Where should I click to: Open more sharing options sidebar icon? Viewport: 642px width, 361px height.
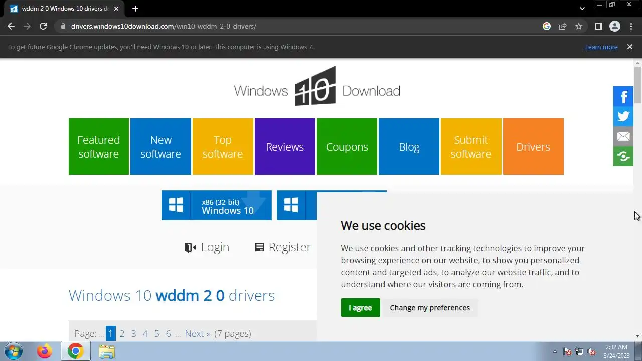(x=623, y=156)
